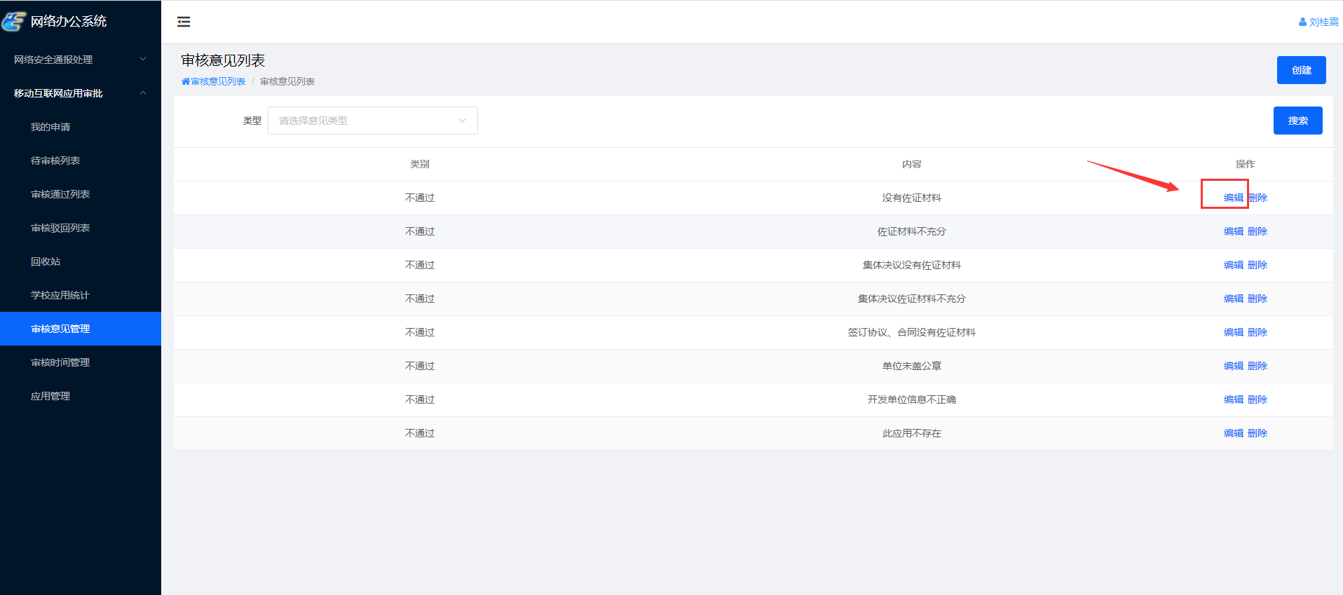Screen dimensions: 1343x595
Task: Go to 待审核列表 page
Action: point(55,160)
